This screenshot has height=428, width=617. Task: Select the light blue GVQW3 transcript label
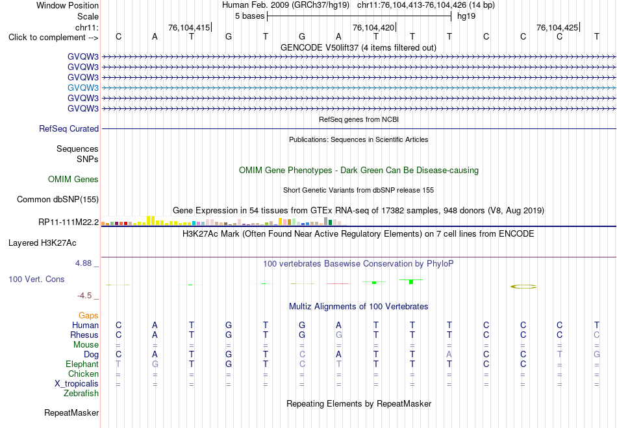click(x=83, y=88)
